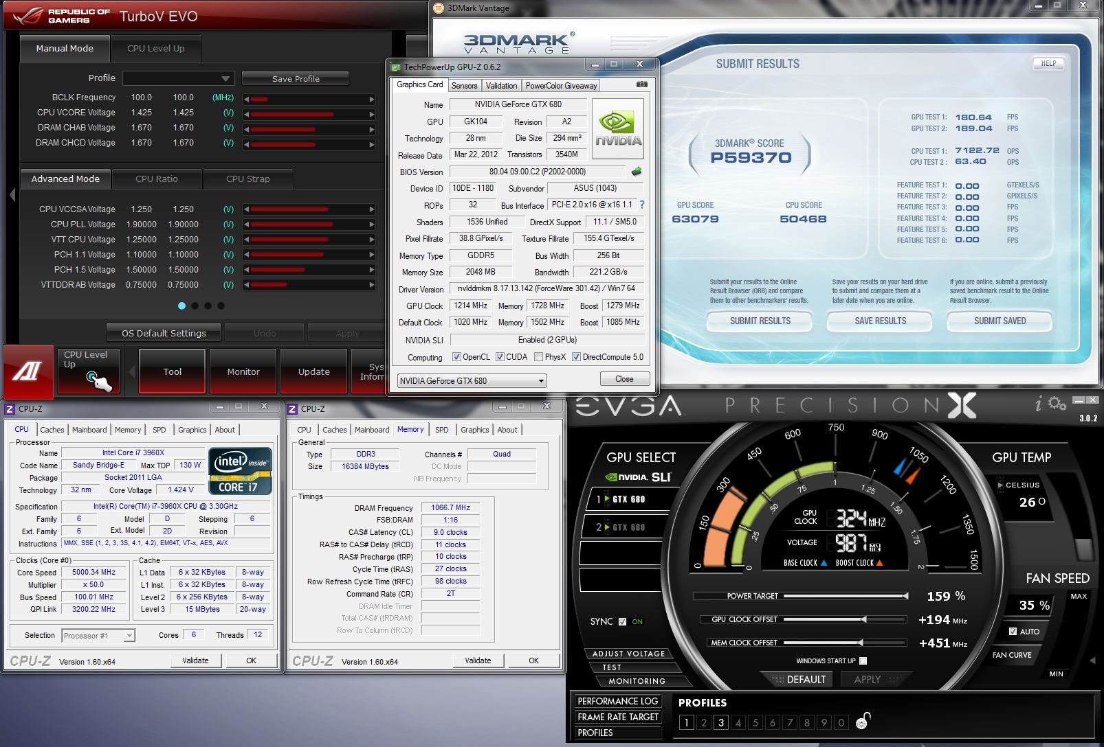Toggle the CUDA checkbox in GPU-Z
Viewport: 1104px width, 747px height.
click(500, 357)
